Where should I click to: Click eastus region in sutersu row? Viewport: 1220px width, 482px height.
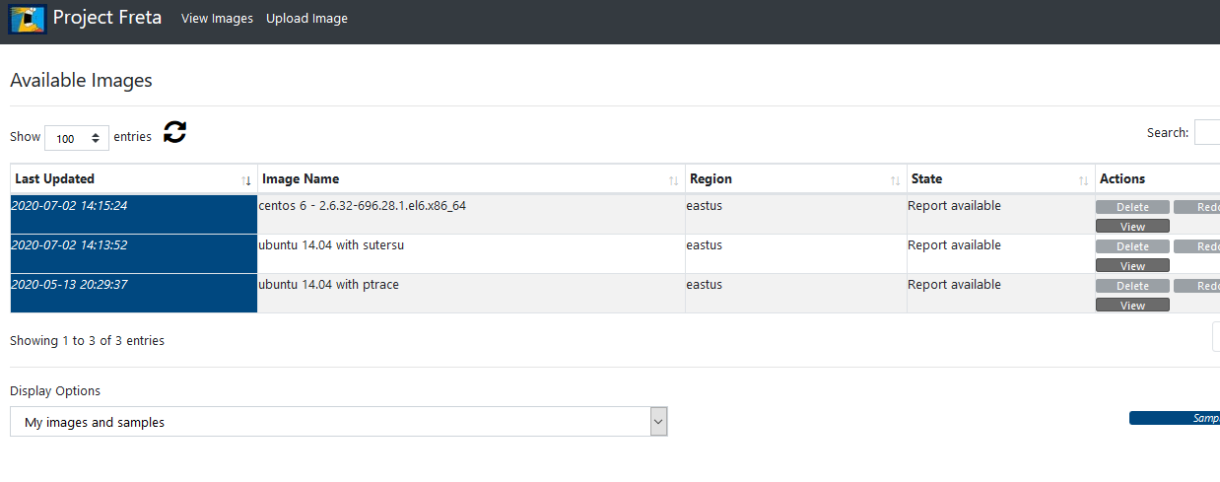click(x=706, y=245)
